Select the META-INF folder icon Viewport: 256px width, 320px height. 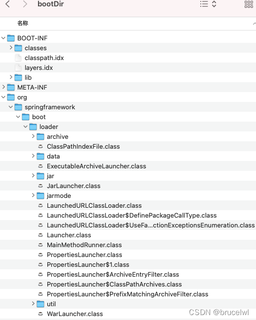pyautogui.click(x=11, y=87)
